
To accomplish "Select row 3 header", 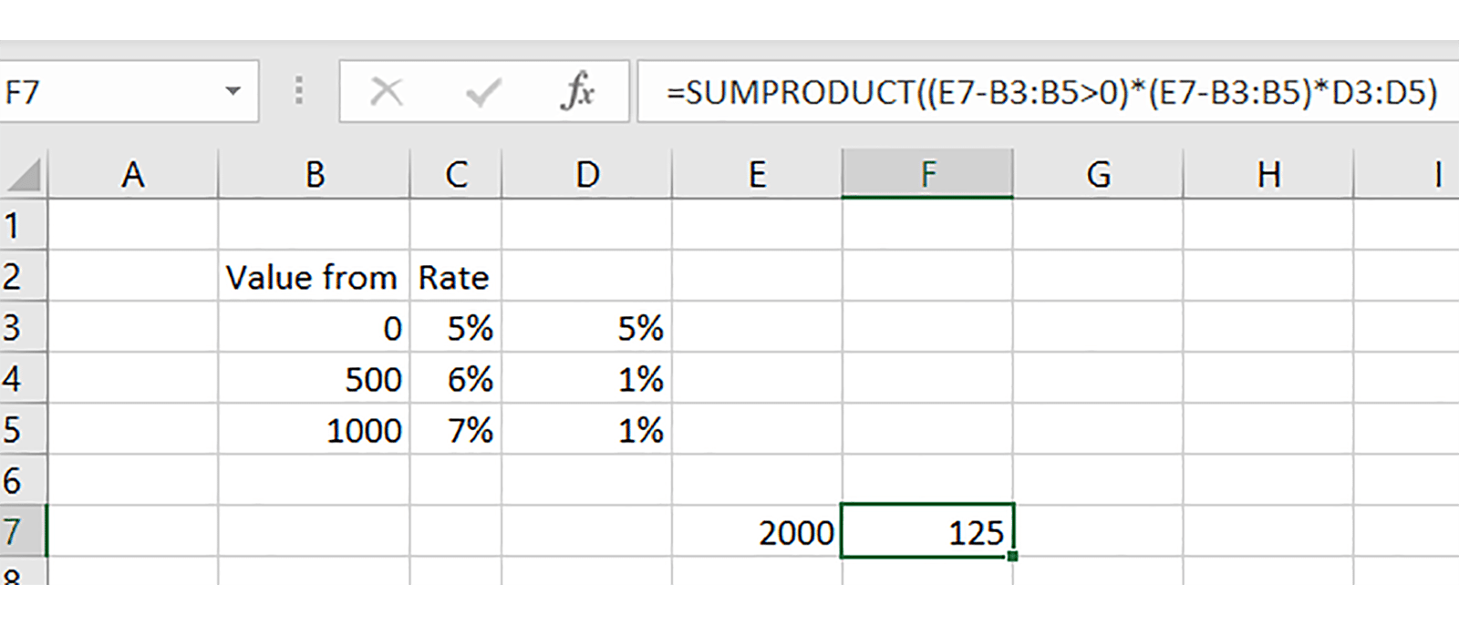I will [13, 327].
